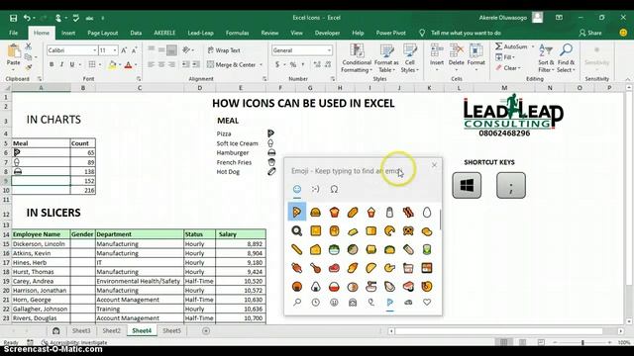634x356 pixels.
Task: Open the File menu tab
Action: click(13, 33)
